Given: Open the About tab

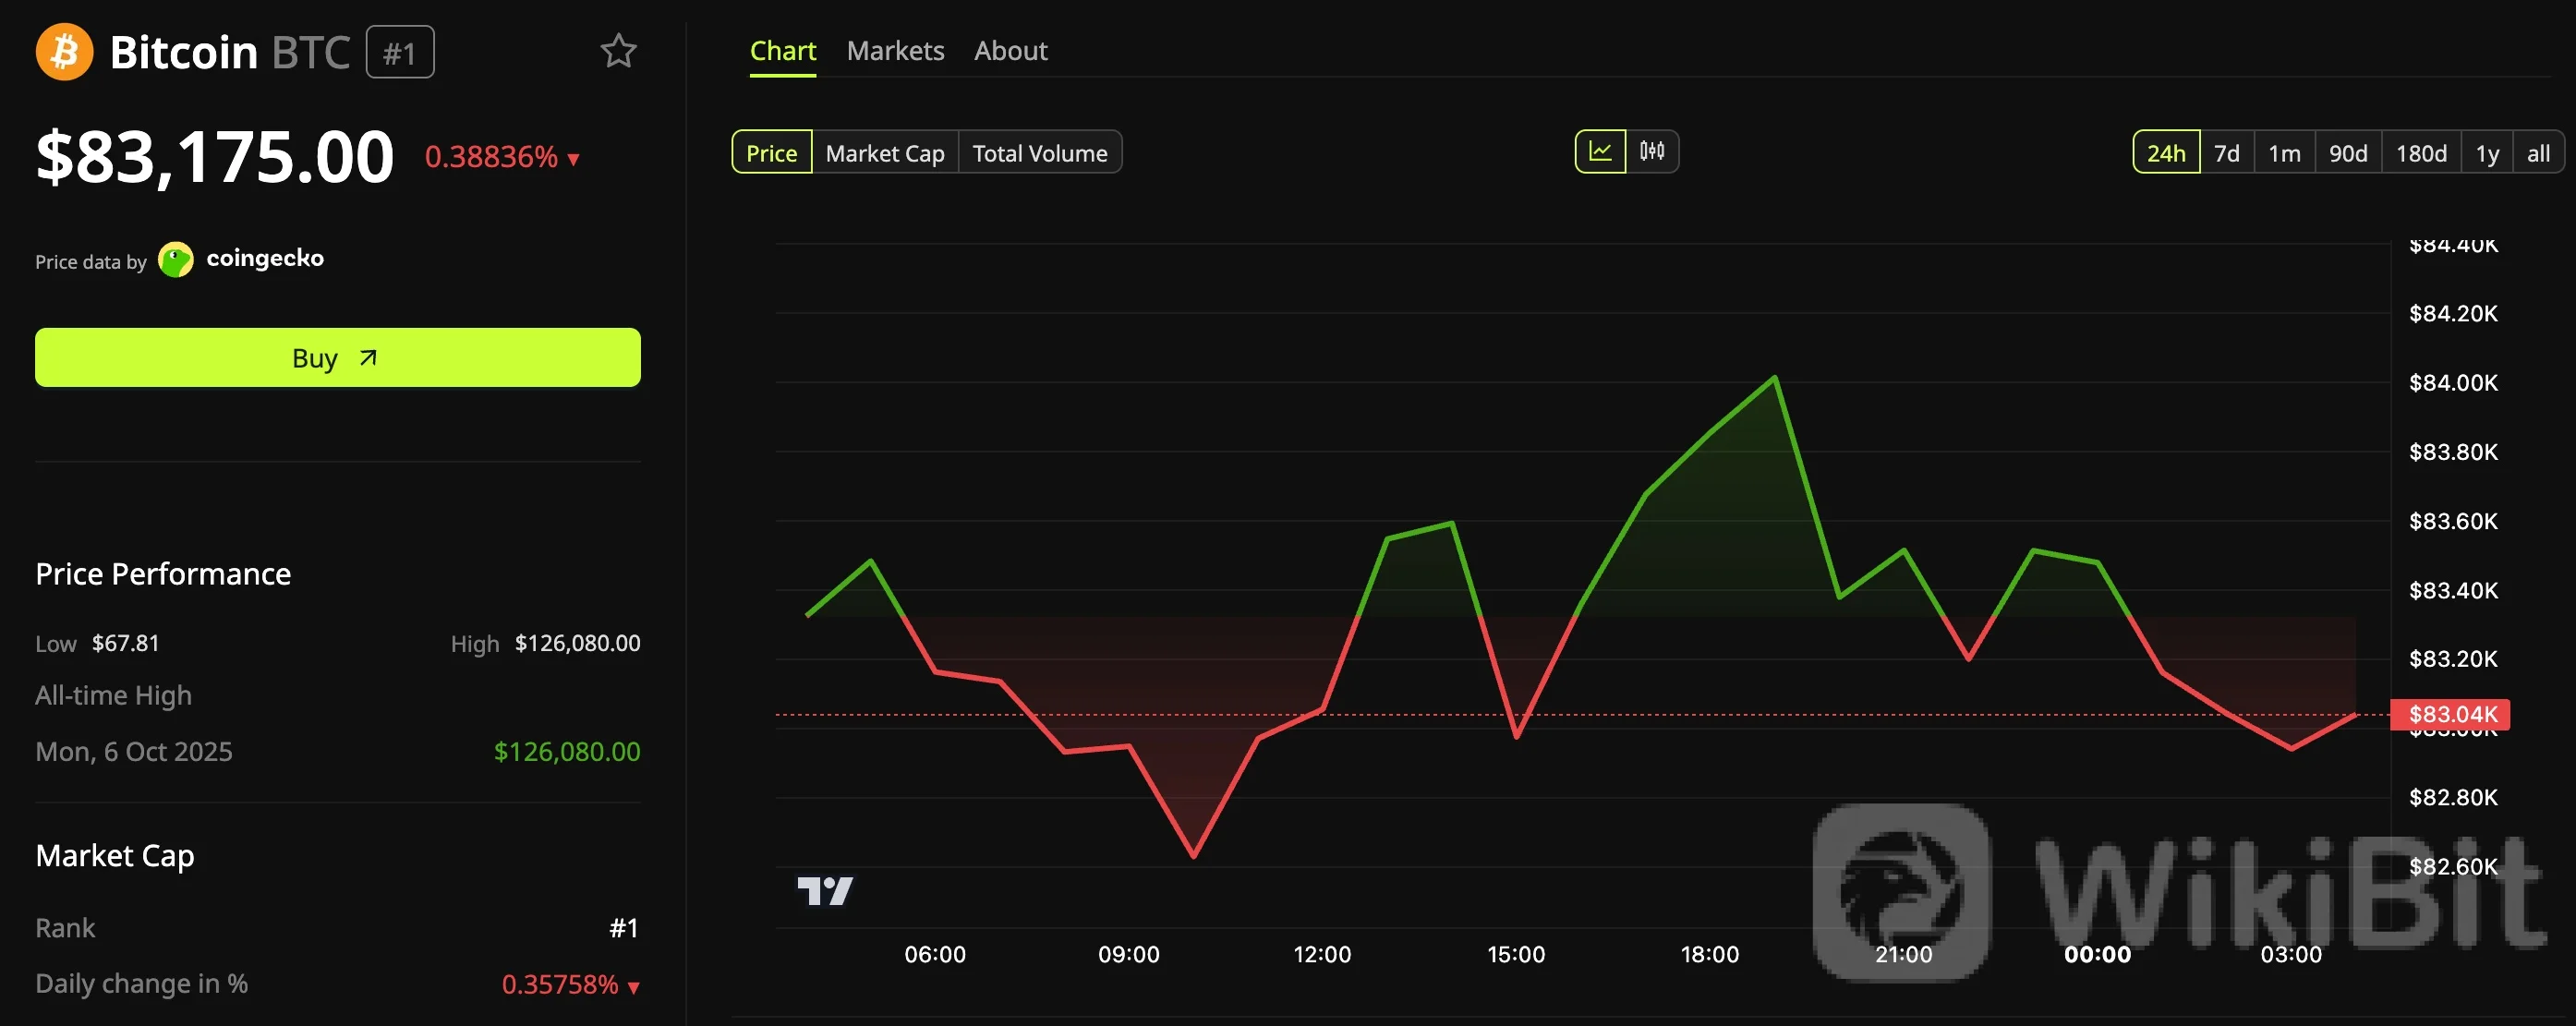Looking at the screenshot, I should click(x=1011, y=51).
